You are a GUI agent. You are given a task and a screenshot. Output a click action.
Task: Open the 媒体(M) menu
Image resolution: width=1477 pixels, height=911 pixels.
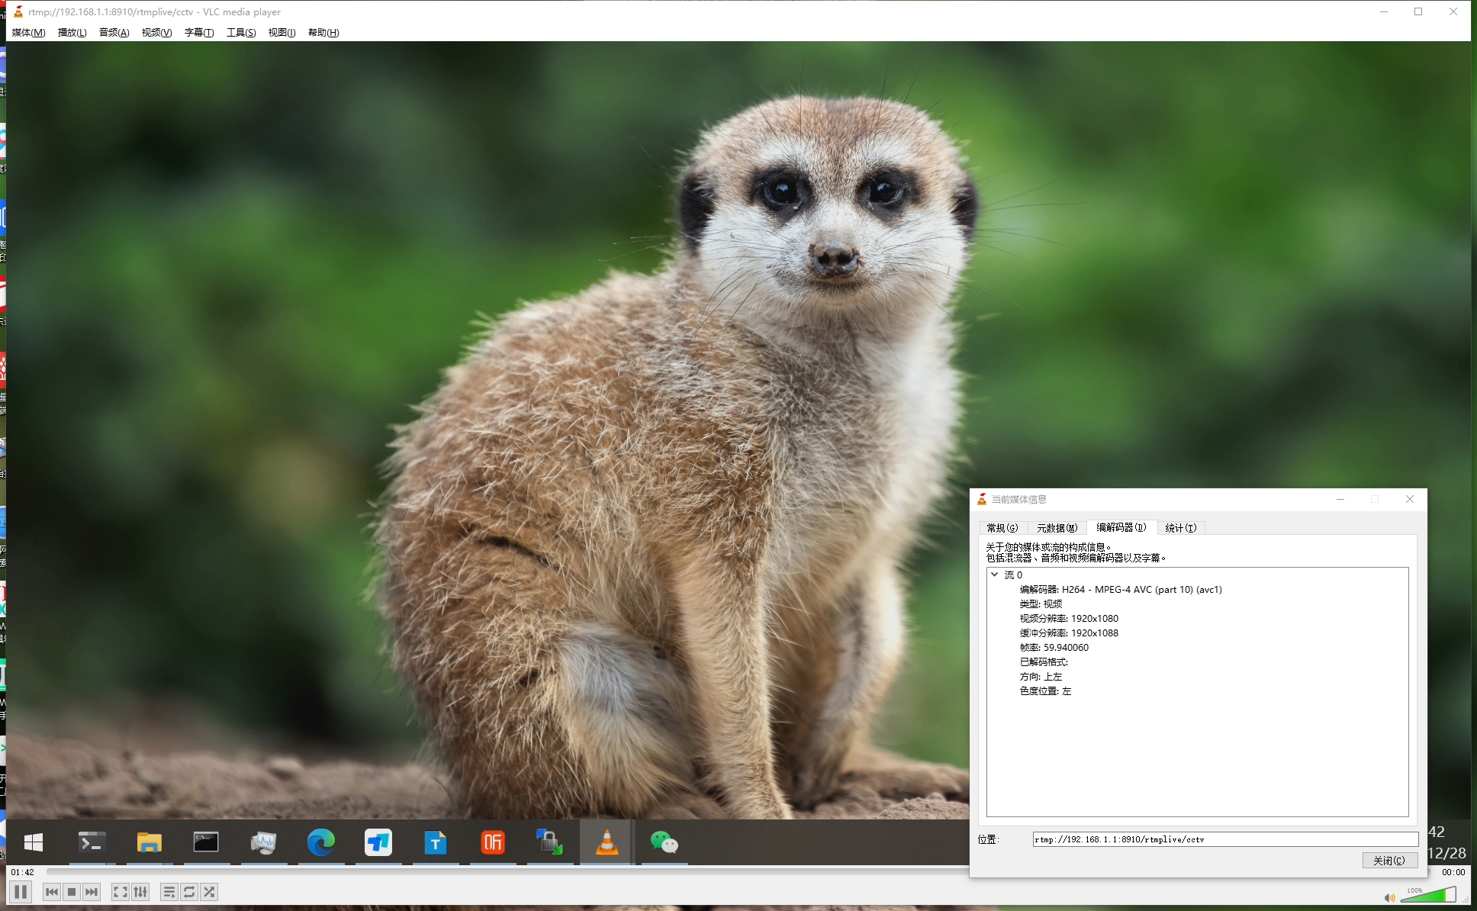tap(29, 32)
